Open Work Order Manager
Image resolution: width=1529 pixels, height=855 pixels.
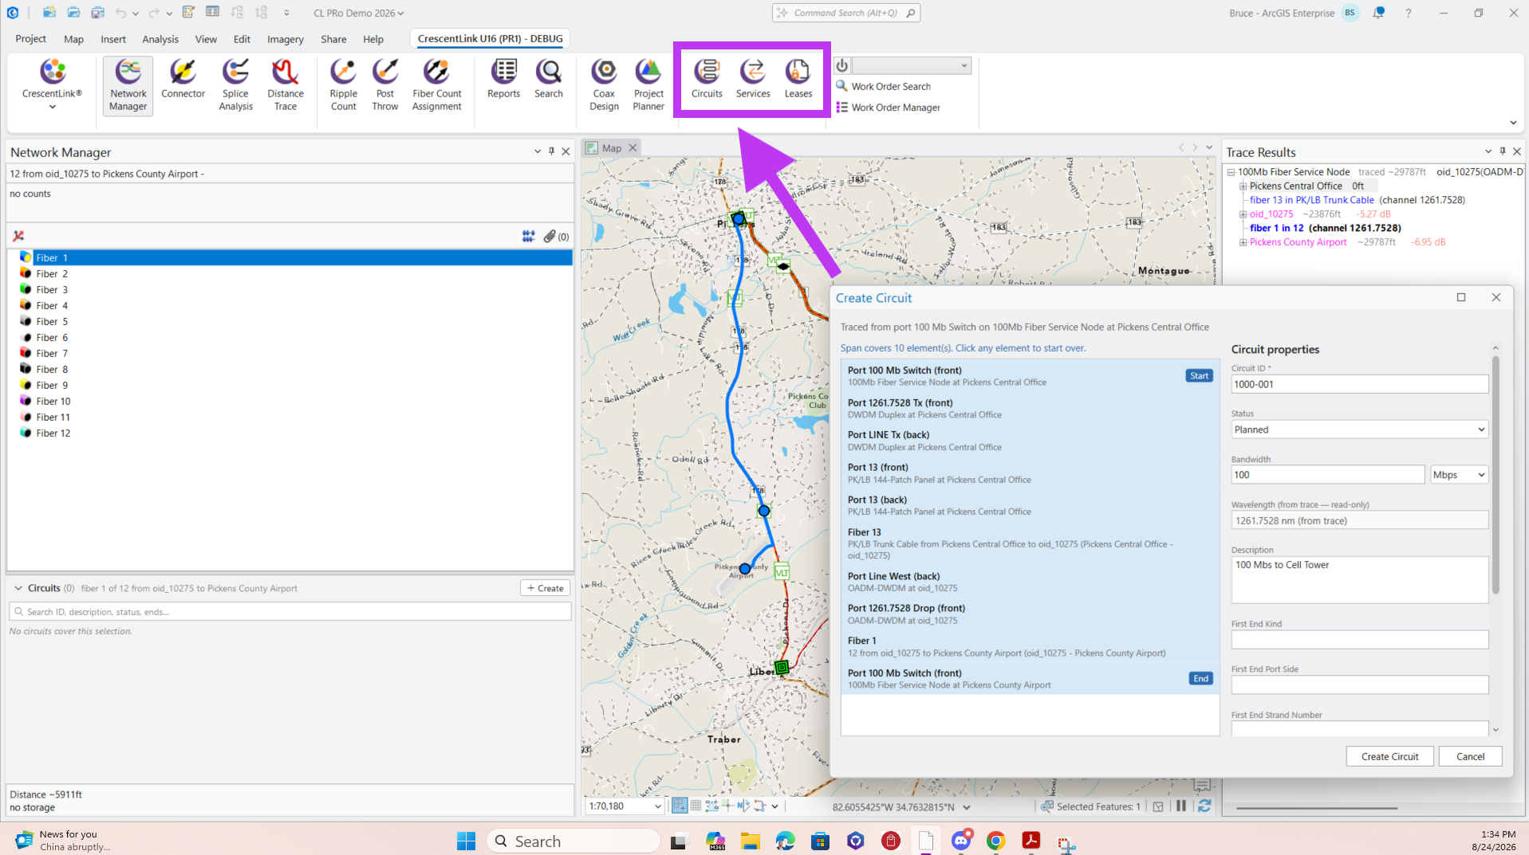click(888, 108)
